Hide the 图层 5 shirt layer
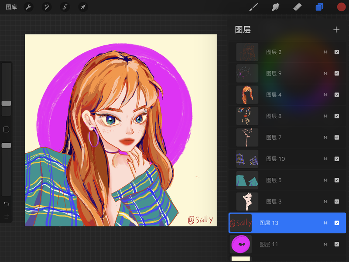This screenshot has height=262, width=349. pyautogui.click(x=336, y=180)
